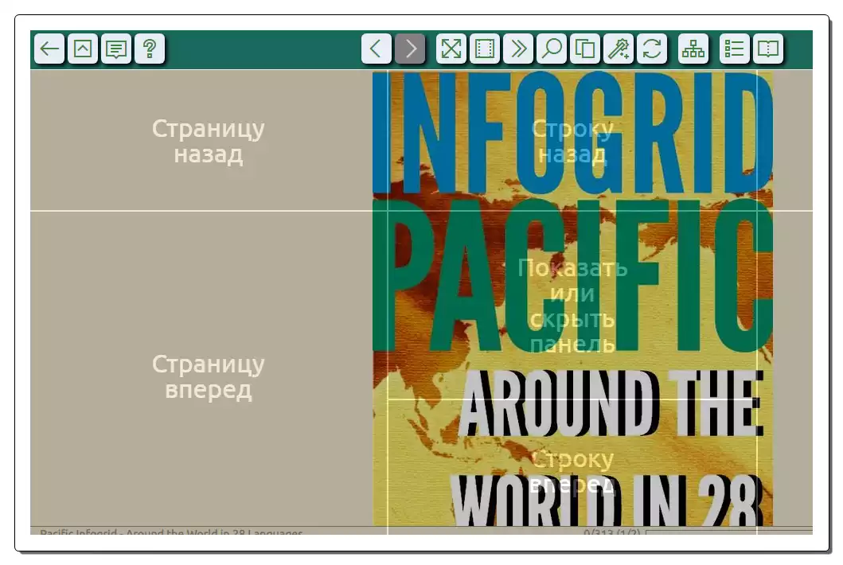Tap the 'Страницу назад' zone
This screenshot has height=565, width=843.
pyautogui.click(x=209, y=140)
